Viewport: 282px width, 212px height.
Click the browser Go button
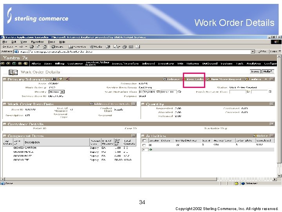pyautogui.click(x=262, y=51)
